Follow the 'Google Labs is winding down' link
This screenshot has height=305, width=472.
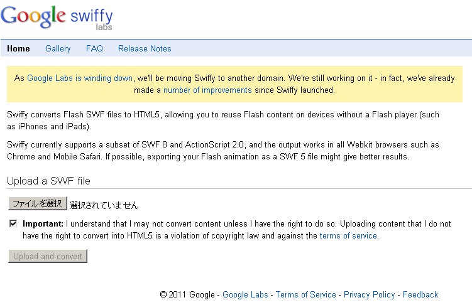point(80,78)
